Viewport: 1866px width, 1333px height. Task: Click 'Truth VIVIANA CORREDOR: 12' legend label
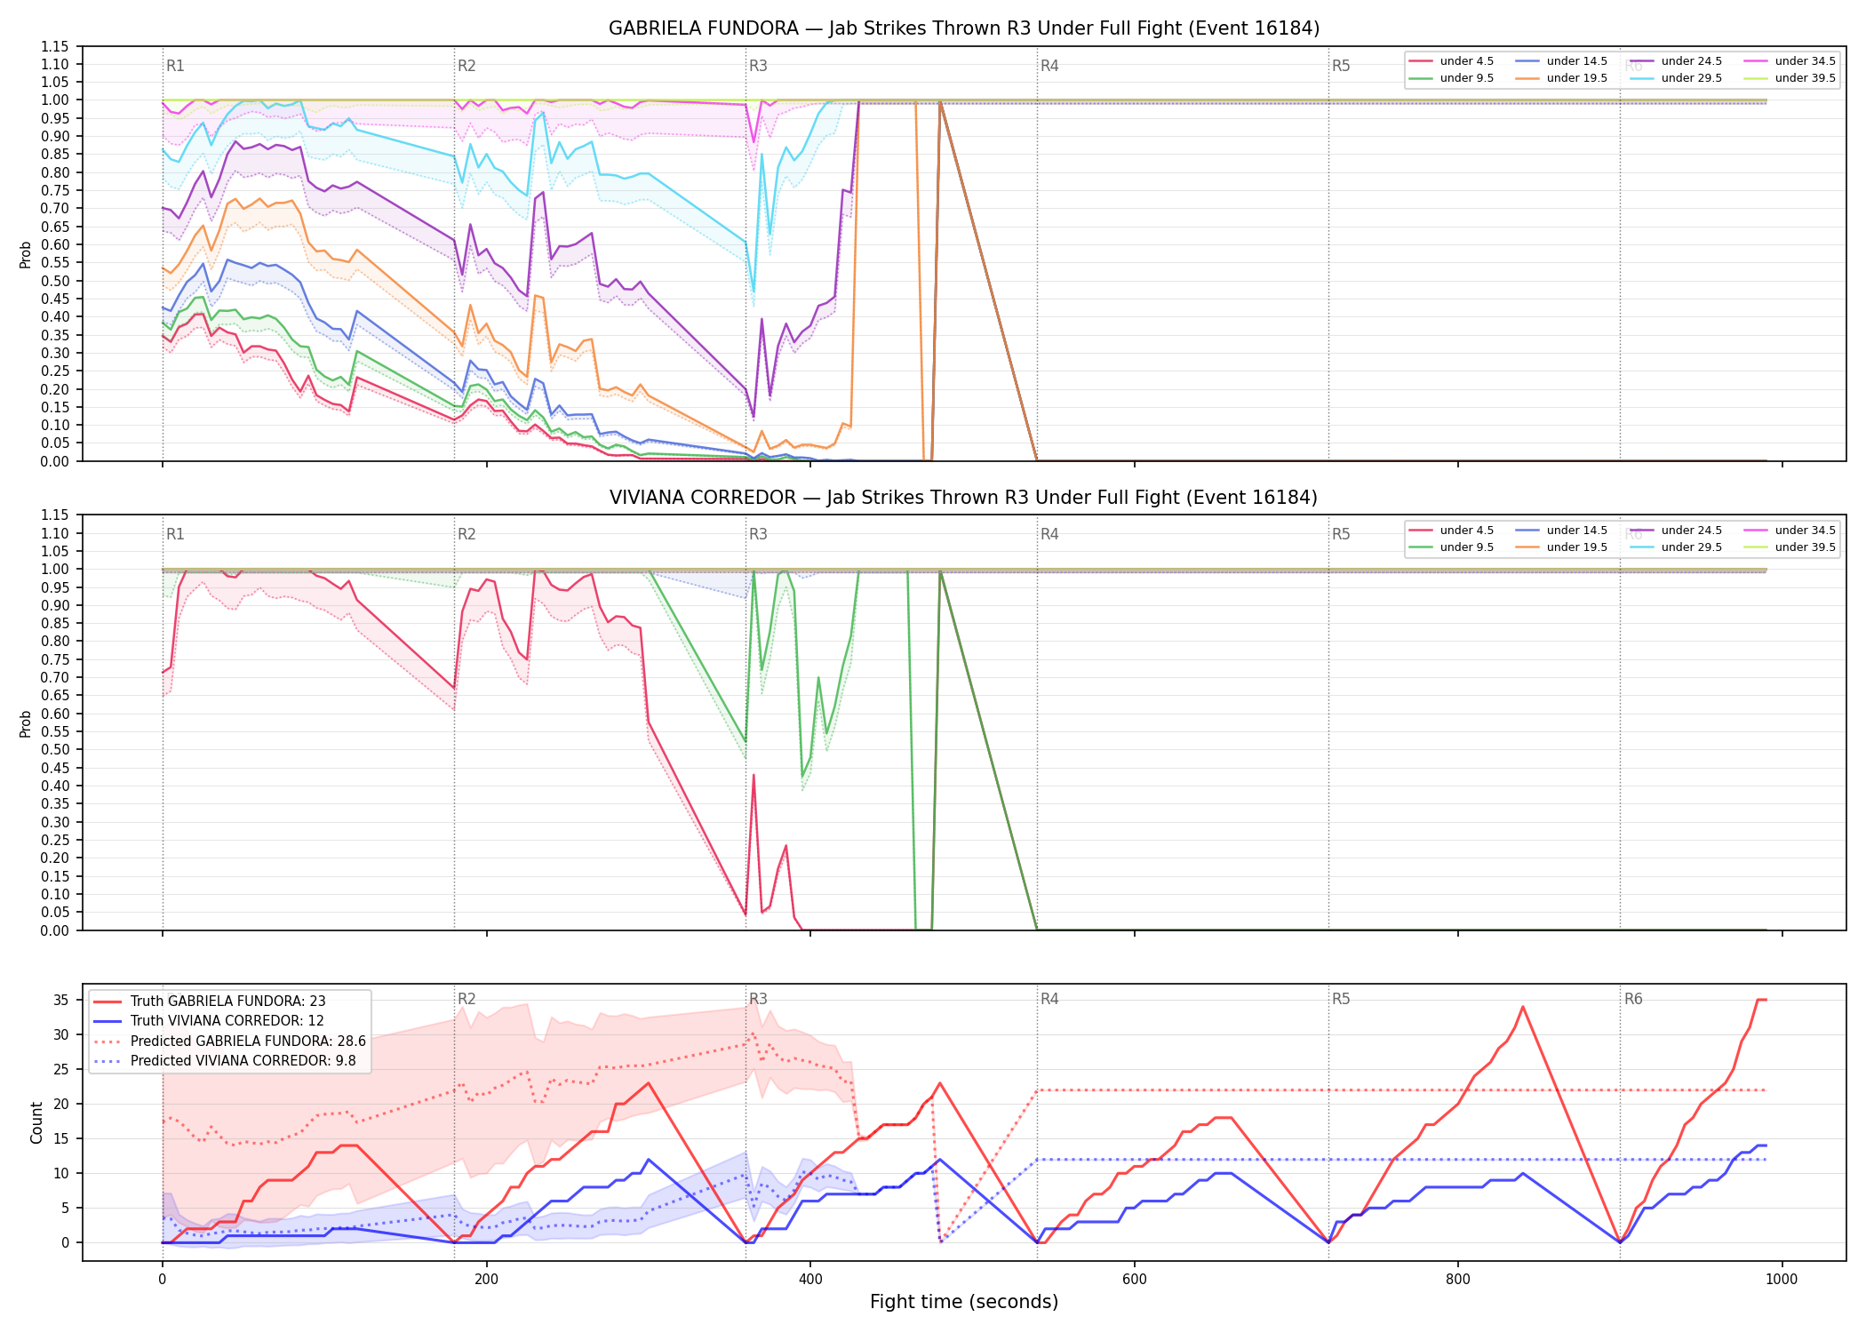pos(227,1021)
